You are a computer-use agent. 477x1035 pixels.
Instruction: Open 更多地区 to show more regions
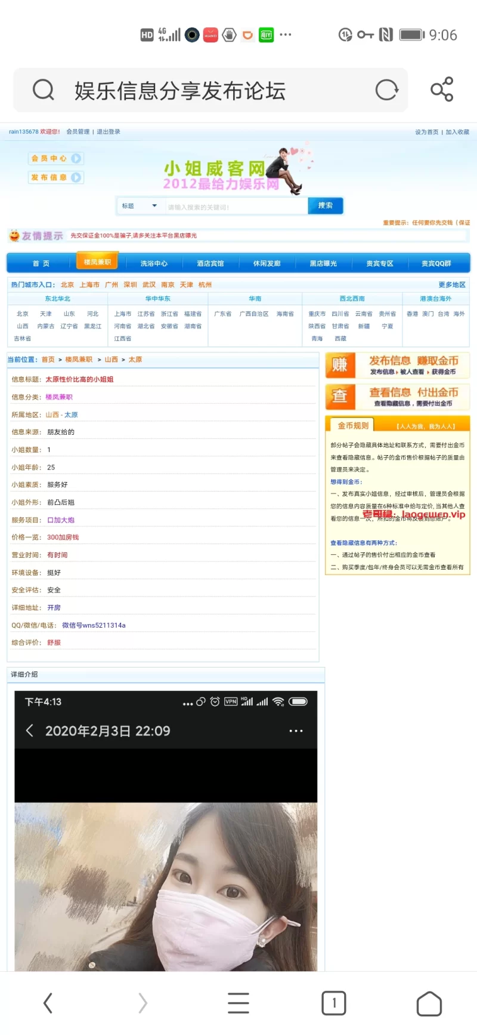coord(451,285)
